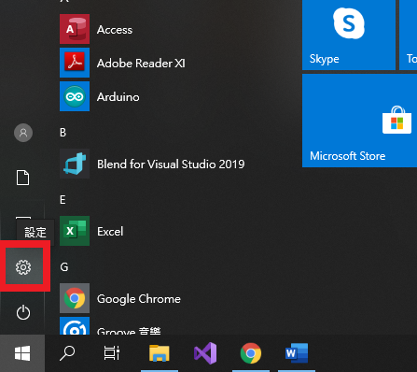This screenshot has width=417, height=372.
Task: Click the Power button icon
Action: 23,312
